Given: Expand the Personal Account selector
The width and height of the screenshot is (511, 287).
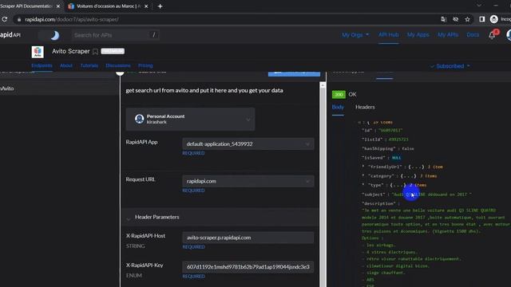Looking at the screenshot, I should point(190,119).
